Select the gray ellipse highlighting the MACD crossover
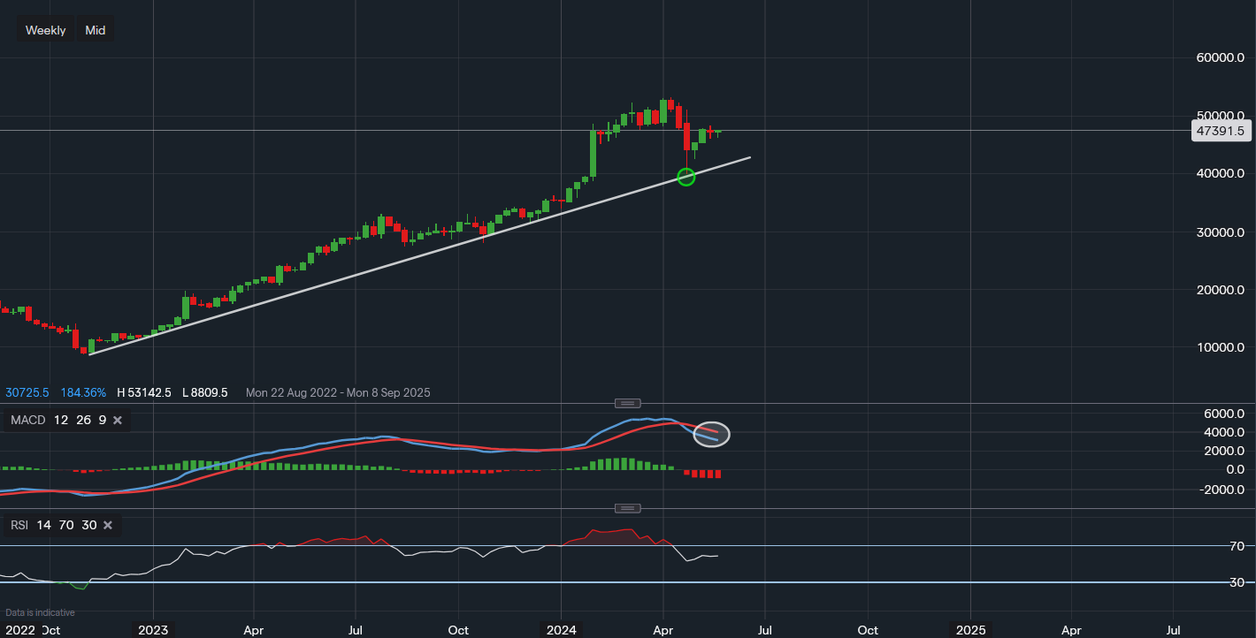The height and width of the screenshot is (638, 1256). [x=711, y=434]
